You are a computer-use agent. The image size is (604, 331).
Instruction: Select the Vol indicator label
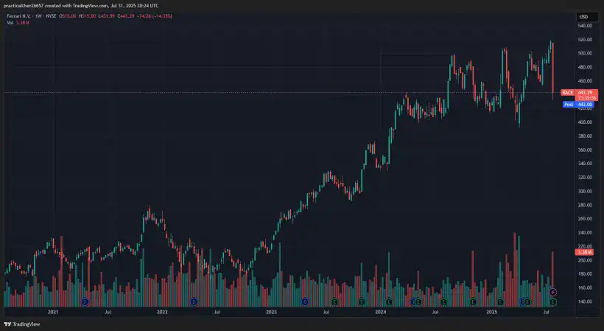pos(10,23)
